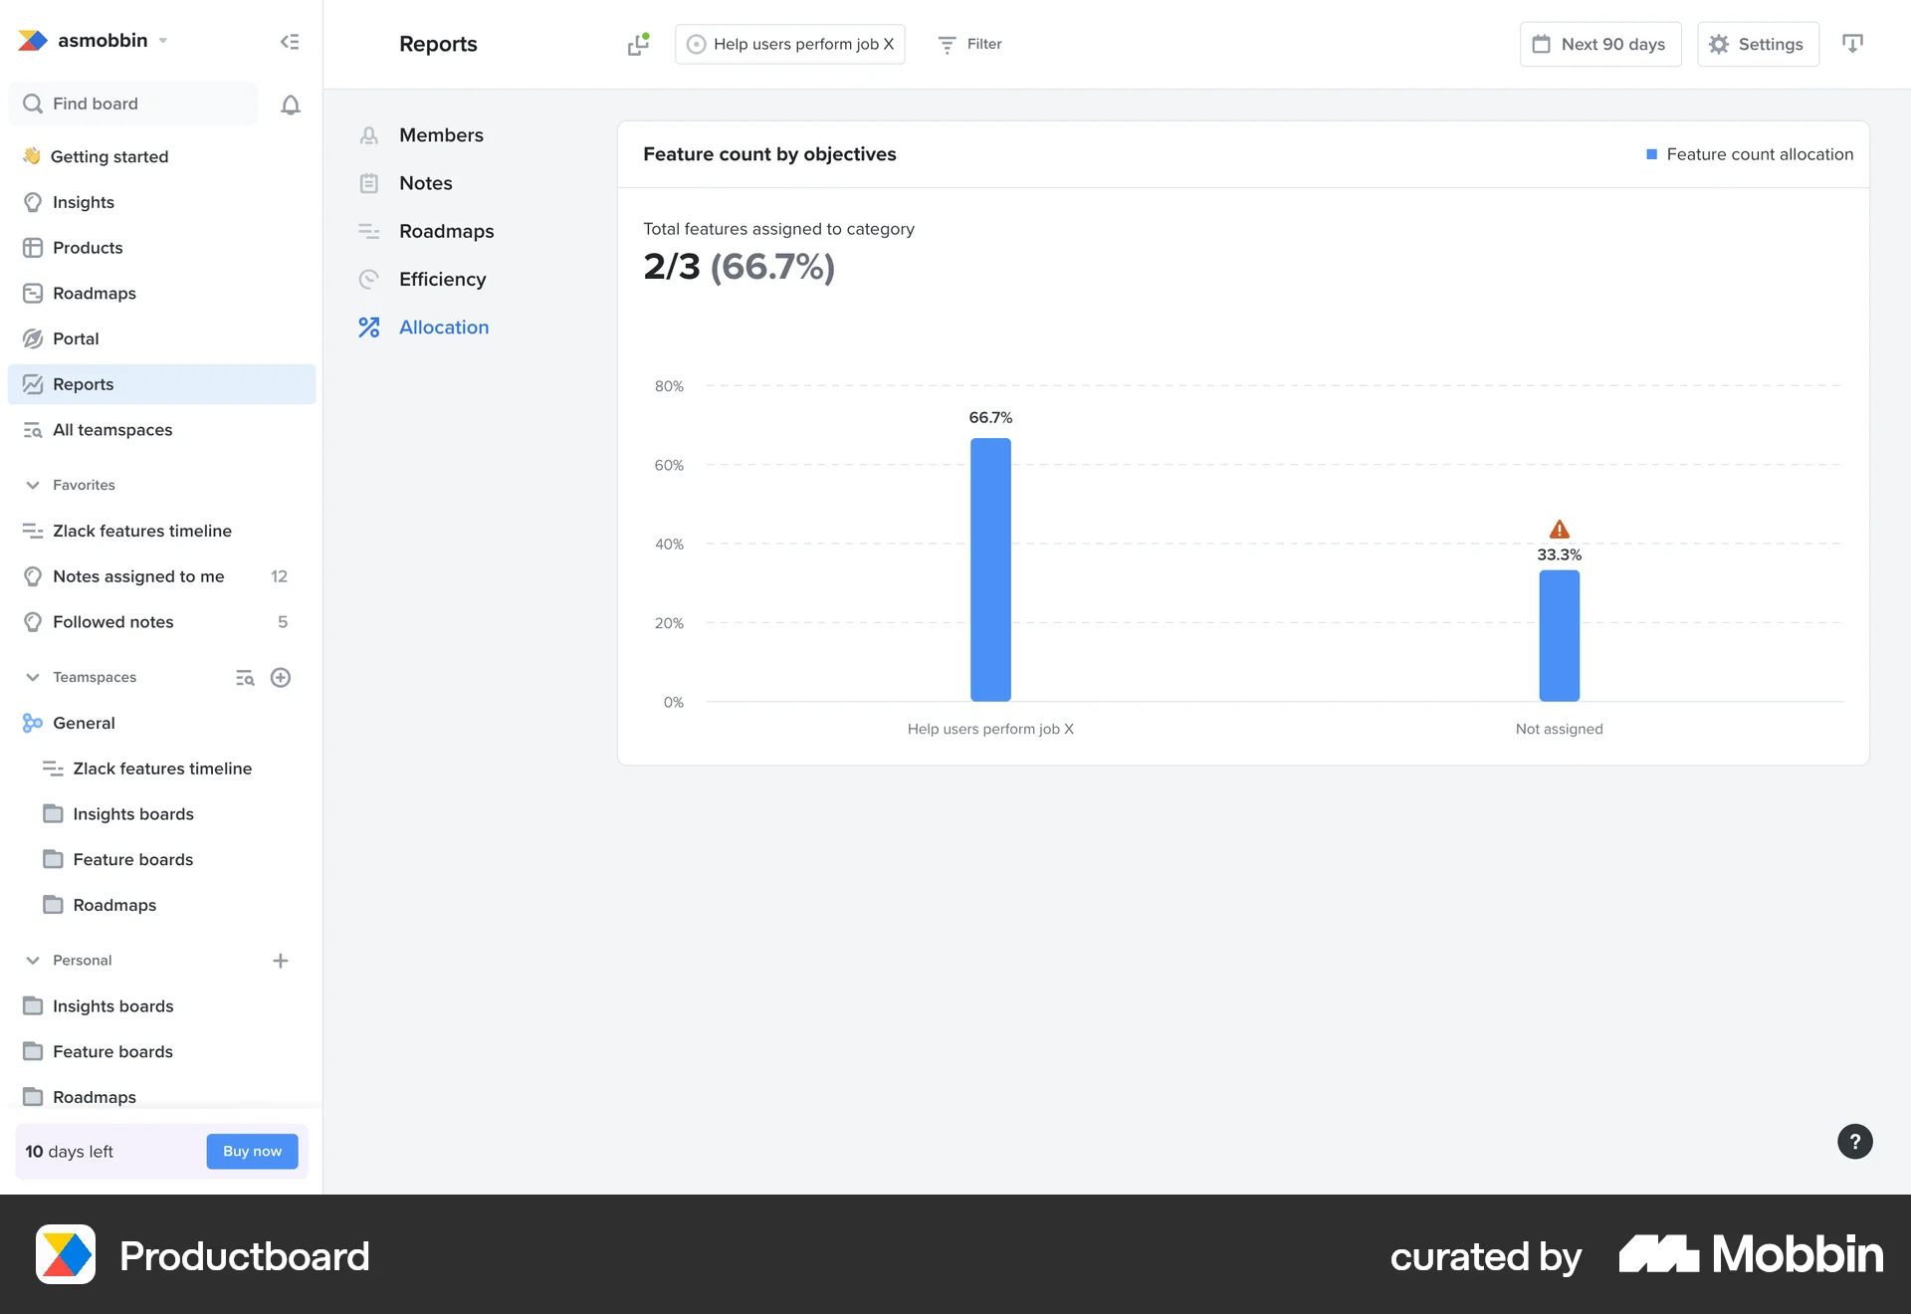The width and height of the screenshot is (1911, 1314).
Task: Click the export chart icon beside Reports
Action: pyautogui.click(x=638, y=44)
